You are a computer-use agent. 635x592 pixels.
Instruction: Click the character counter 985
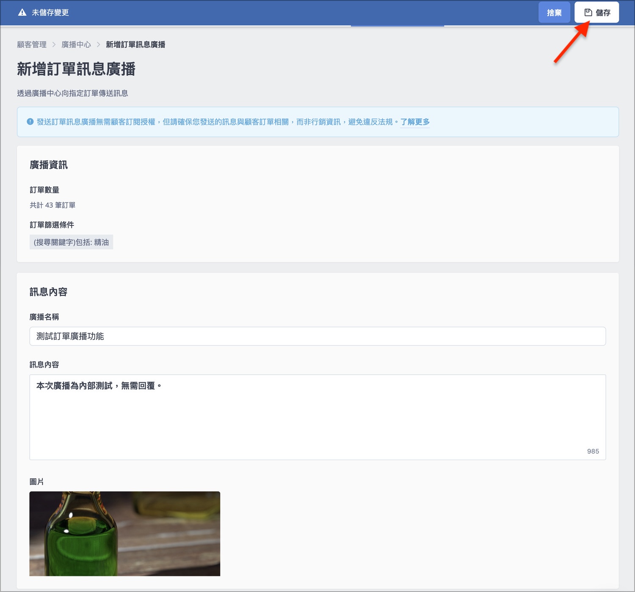[x=593, y=451]
